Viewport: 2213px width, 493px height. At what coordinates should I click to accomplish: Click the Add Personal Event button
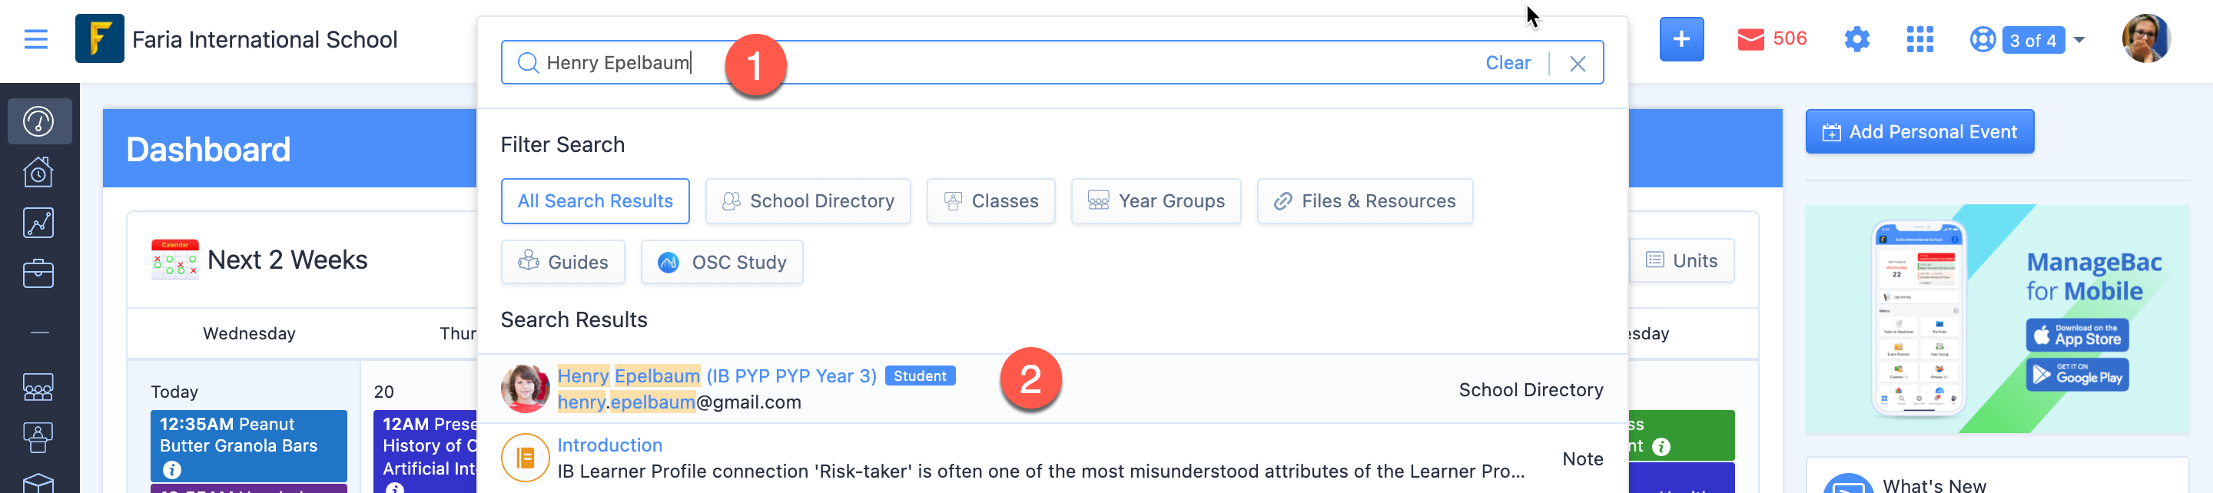tap(1919, 132)
